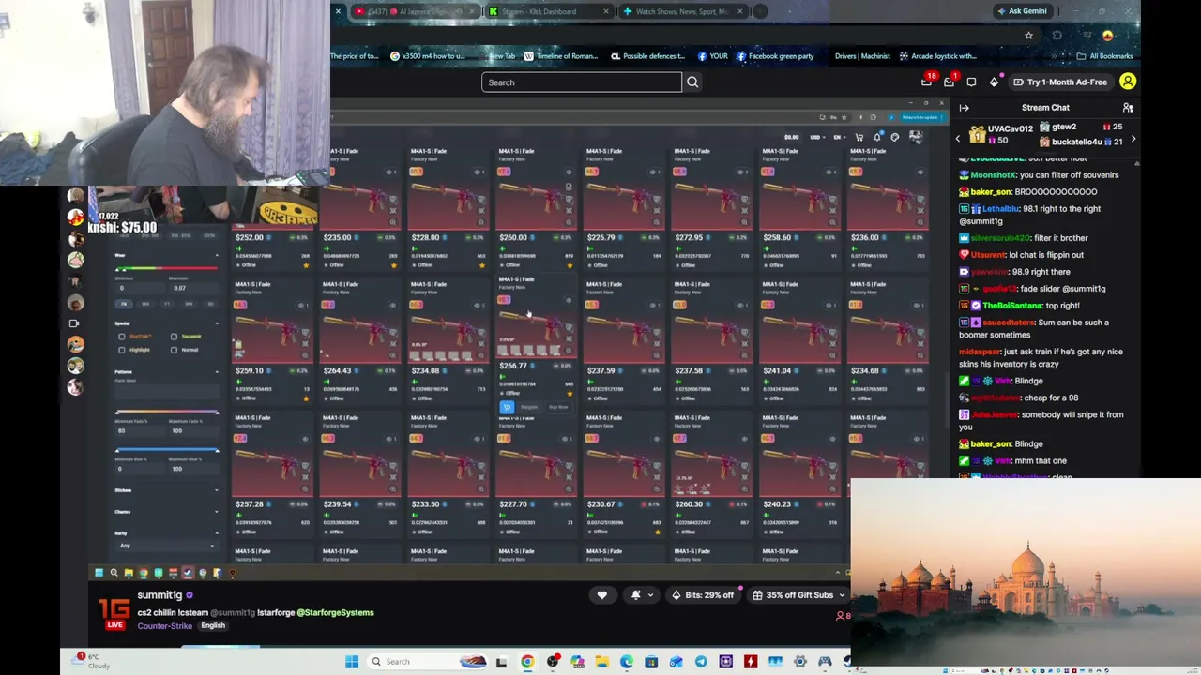This screenshot has width=1201, height=675.
Task: Click the favorite star on the $252.00 listing
Action: [x=305, y=265]
